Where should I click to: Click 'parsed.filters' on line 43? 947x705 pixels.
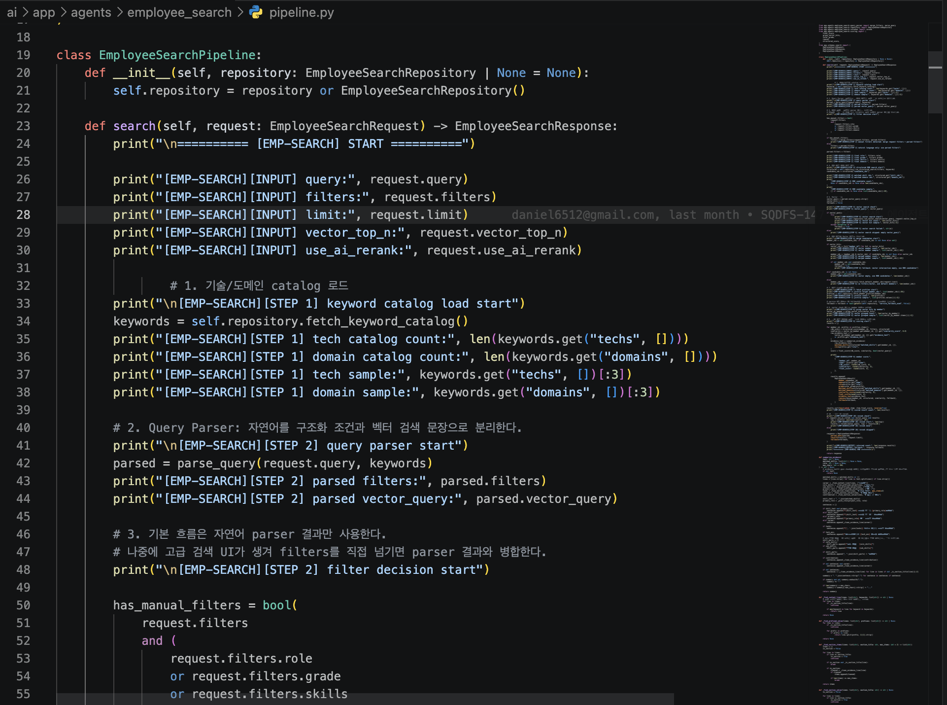[490, 481]
